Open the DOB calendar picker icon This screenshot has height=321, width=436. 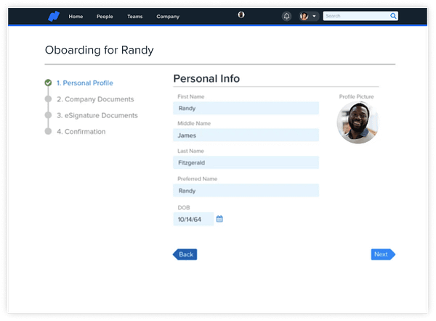pyautogui.click(x=219, y=219)
